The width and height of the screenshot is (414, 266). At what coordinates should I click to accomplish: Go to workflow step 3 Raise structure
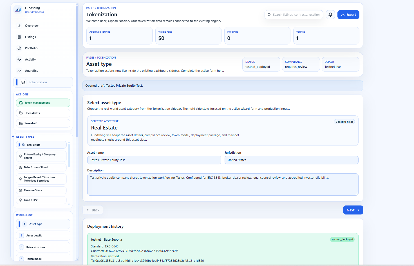click(x=43, y=247)
